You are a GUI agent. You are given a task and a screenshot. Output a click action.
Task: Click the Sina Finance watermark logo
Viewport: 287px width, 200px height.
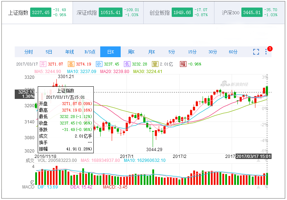click(234, 84)
